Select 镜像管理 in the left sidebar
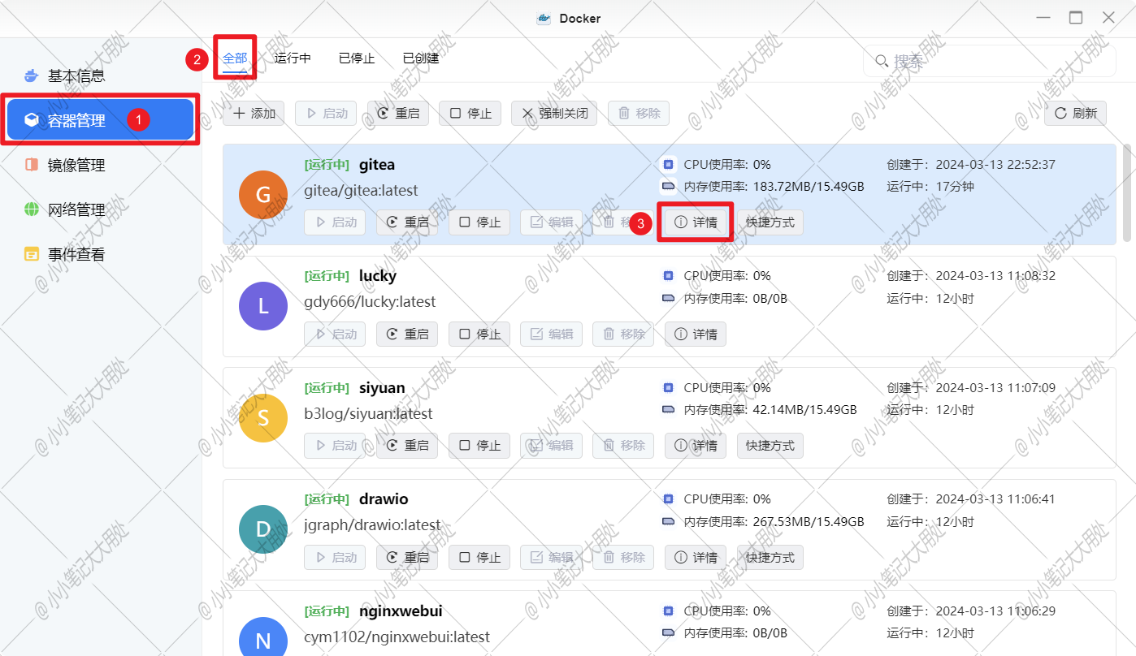The image size is (1136, 656). 78,164
